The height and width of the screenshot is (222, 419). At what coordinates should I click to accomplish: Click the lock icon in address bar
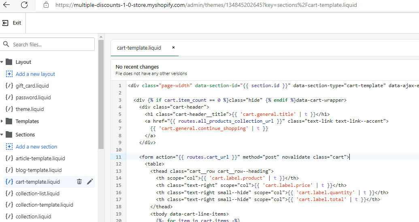pos(46,5)
